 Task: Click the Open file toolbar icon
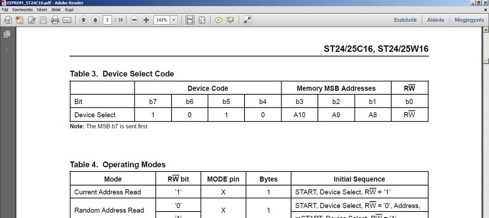click(8, 20)
